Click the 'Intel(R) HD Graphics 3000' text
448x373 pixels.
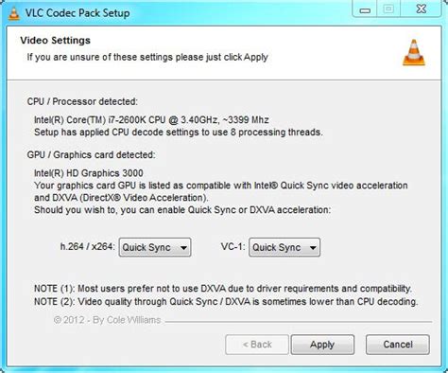(x=89, y=173)
